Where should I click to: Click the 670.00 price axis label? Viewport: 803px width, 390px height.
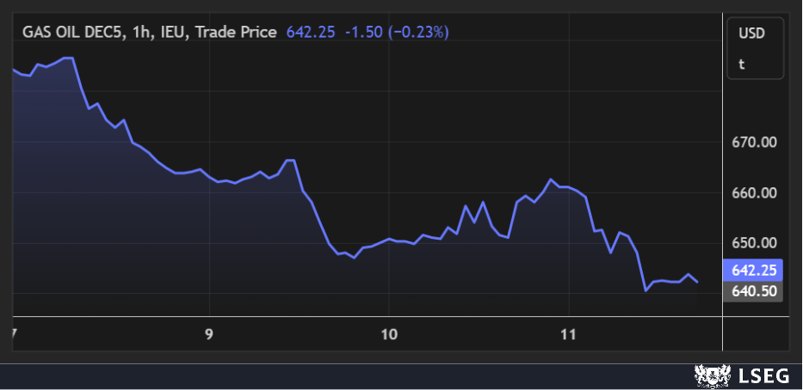(x=754, y=143)
